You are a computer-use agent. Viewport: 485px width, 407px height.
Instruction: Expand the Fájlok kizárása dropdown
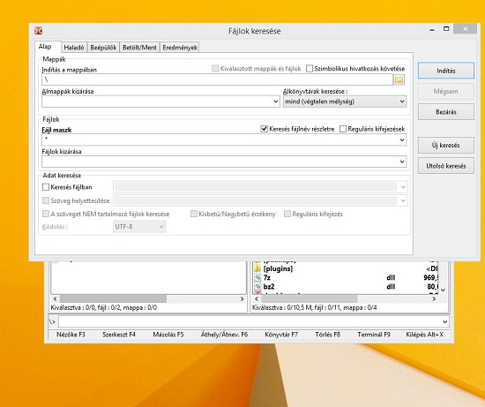pos(402,162)
